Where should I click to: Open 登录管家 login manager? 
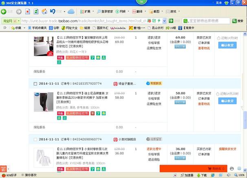pos(105,11)
